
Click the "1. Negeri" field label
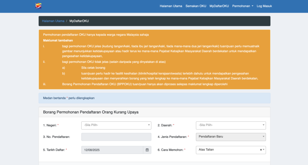(51, 125)
